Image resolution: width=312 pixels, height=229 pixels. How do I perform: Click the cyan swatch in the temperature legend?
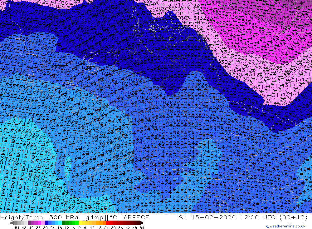[x=60, y=223]
